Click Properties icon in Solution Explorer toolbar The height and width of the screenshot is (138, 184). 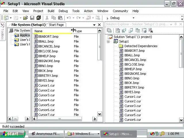[x=109, y=31]
